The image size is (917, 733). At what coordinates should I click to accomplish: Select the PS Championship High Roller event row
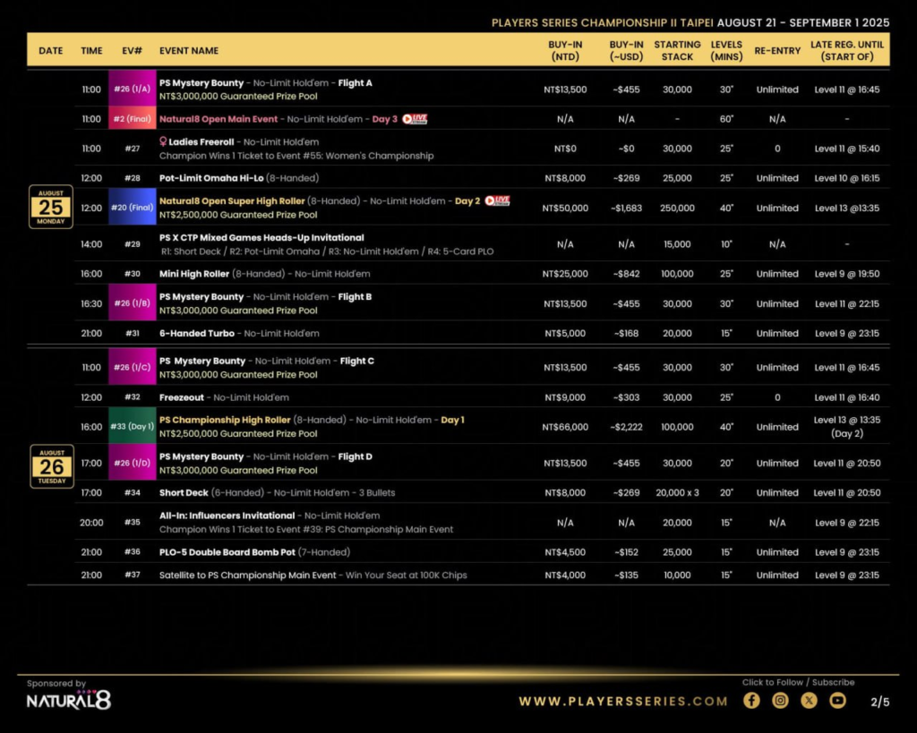click(313, 426)
